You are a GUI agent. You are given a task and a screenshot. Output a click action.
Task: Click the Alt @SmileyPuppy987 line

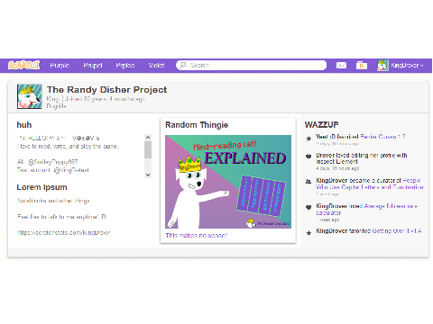pos(48,162)
